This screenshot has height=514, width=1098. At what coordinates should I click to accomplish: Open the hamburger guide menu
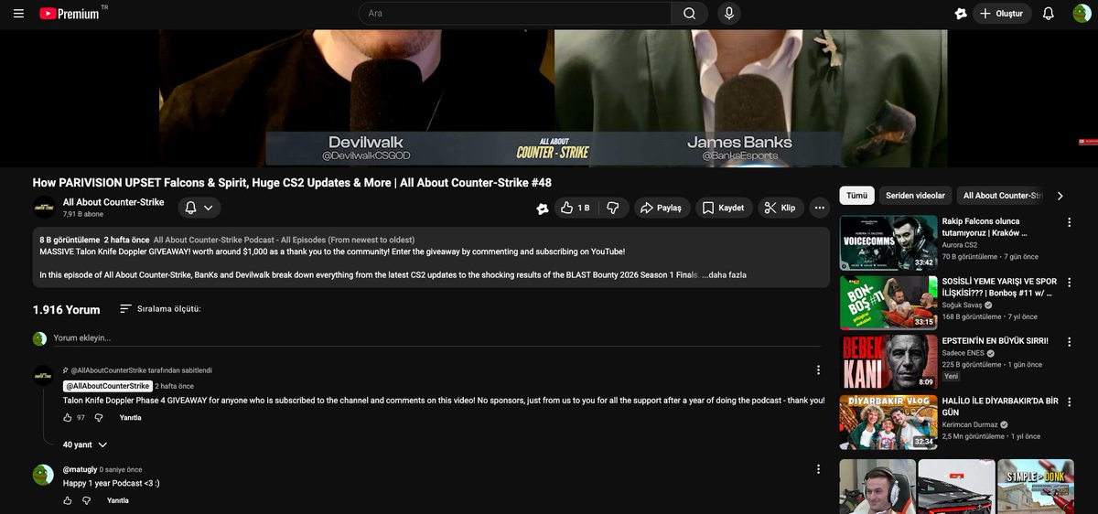point(18,14)
